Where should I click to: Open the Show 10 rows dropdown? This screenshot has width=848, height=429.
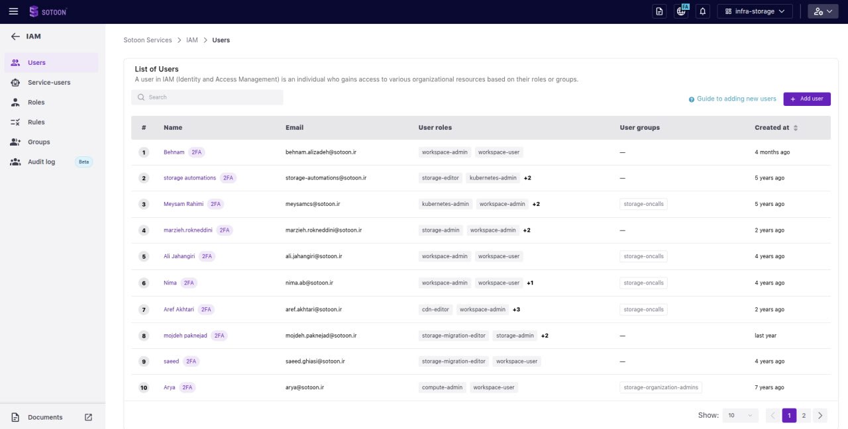pyautogui.click(x=741, y=416)
